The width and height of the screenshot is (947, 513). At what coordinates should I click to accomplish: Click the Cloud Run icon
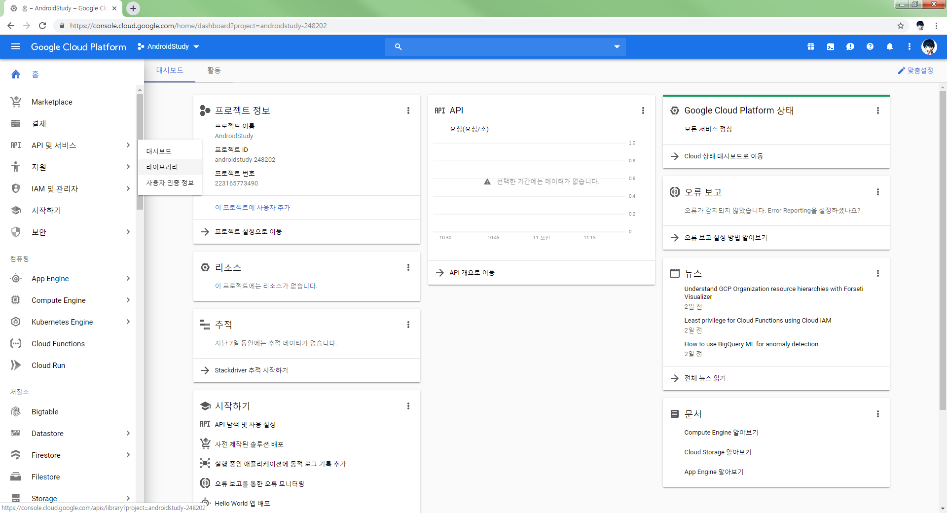(16, 365)
